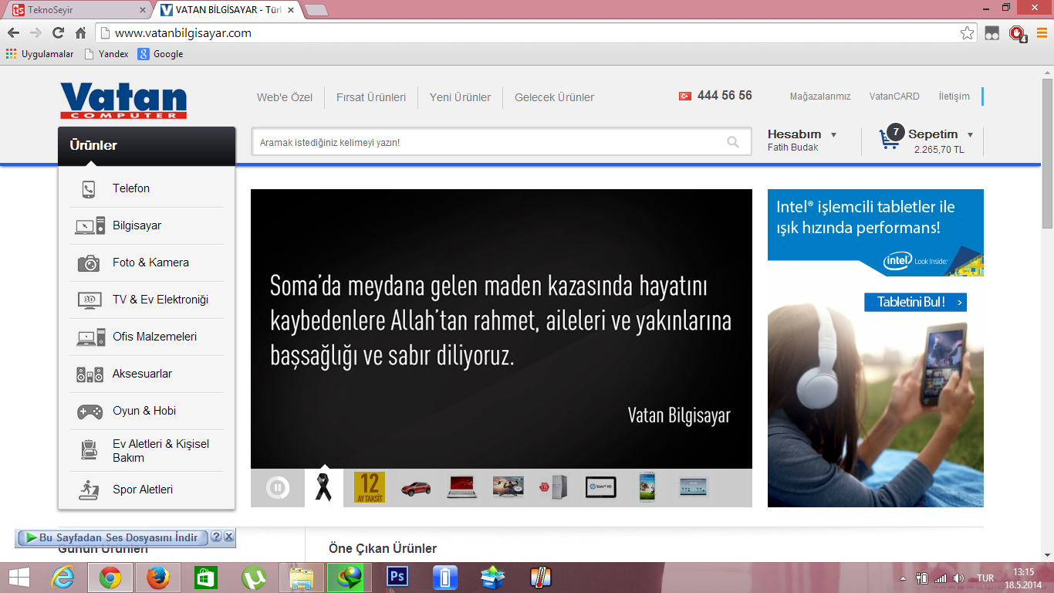Open the VatanCARD link
This screenshot has height=593, width=1054.
[894, 97]
